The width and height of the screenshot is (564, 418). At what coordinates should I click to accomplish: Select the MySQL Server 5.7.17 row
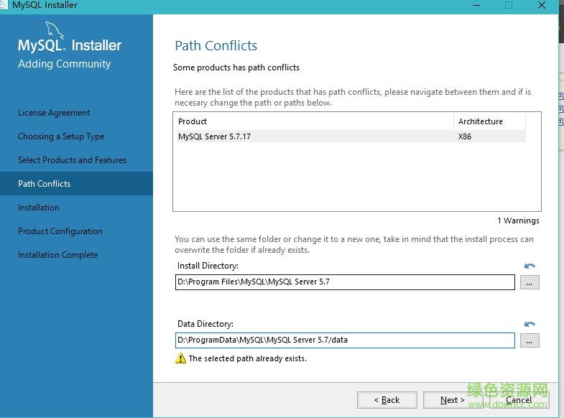[x=316, y=136]
